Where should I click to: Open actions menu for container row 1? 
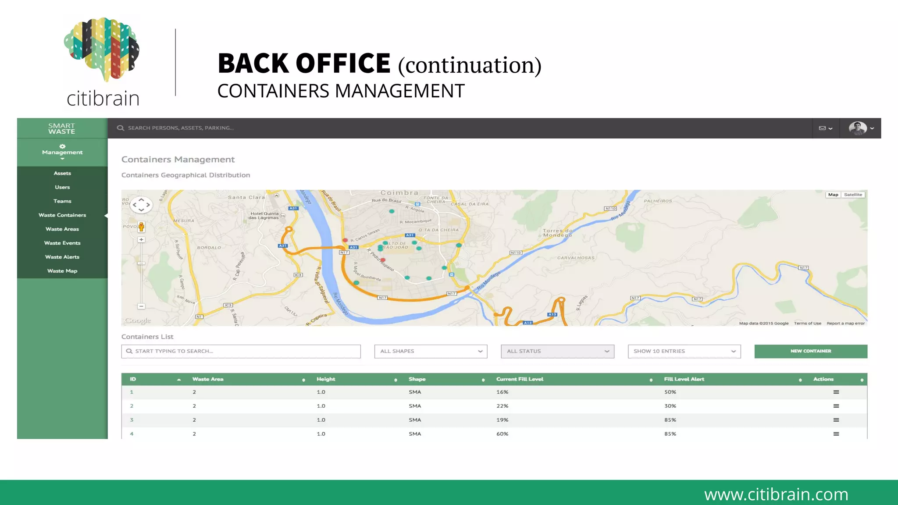[836, 392]
